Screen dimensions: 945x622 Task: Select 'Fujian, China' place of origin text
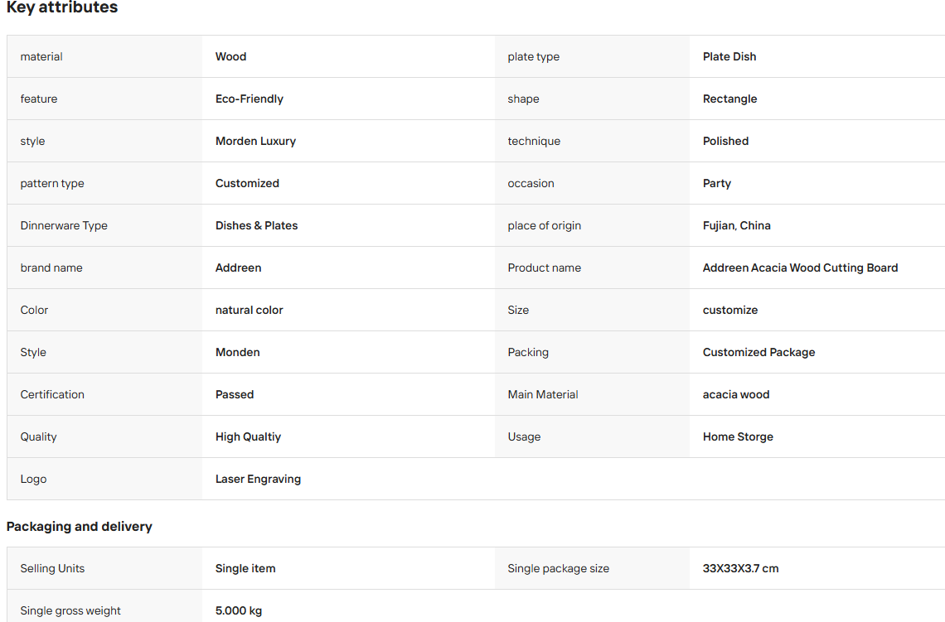click(736, 225)
